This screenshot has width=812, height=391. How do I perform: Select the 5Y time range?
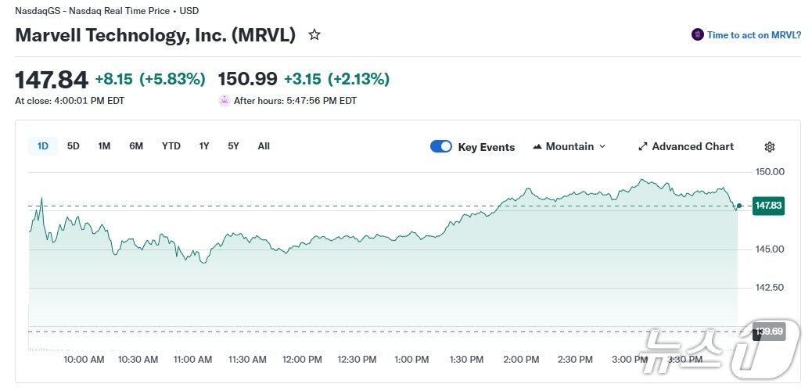(233, 146)
